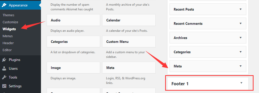
Task: Open the theme Editor submenu item
Action: pyautogui.click(x=7, y=50)
